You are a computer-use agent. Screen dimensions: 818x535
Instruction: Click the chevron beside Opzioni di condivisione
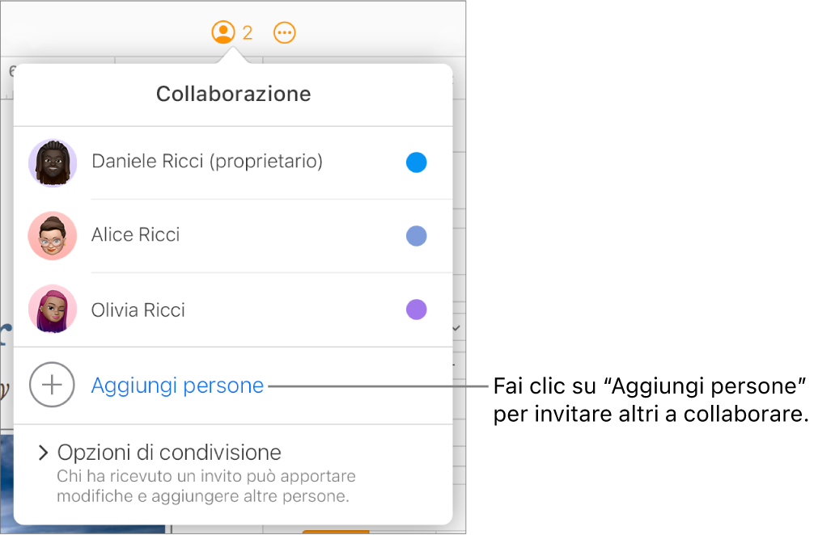pos(42,453)
